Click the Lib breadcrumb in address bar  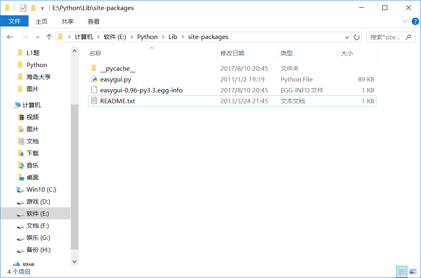tap(173, 37)
